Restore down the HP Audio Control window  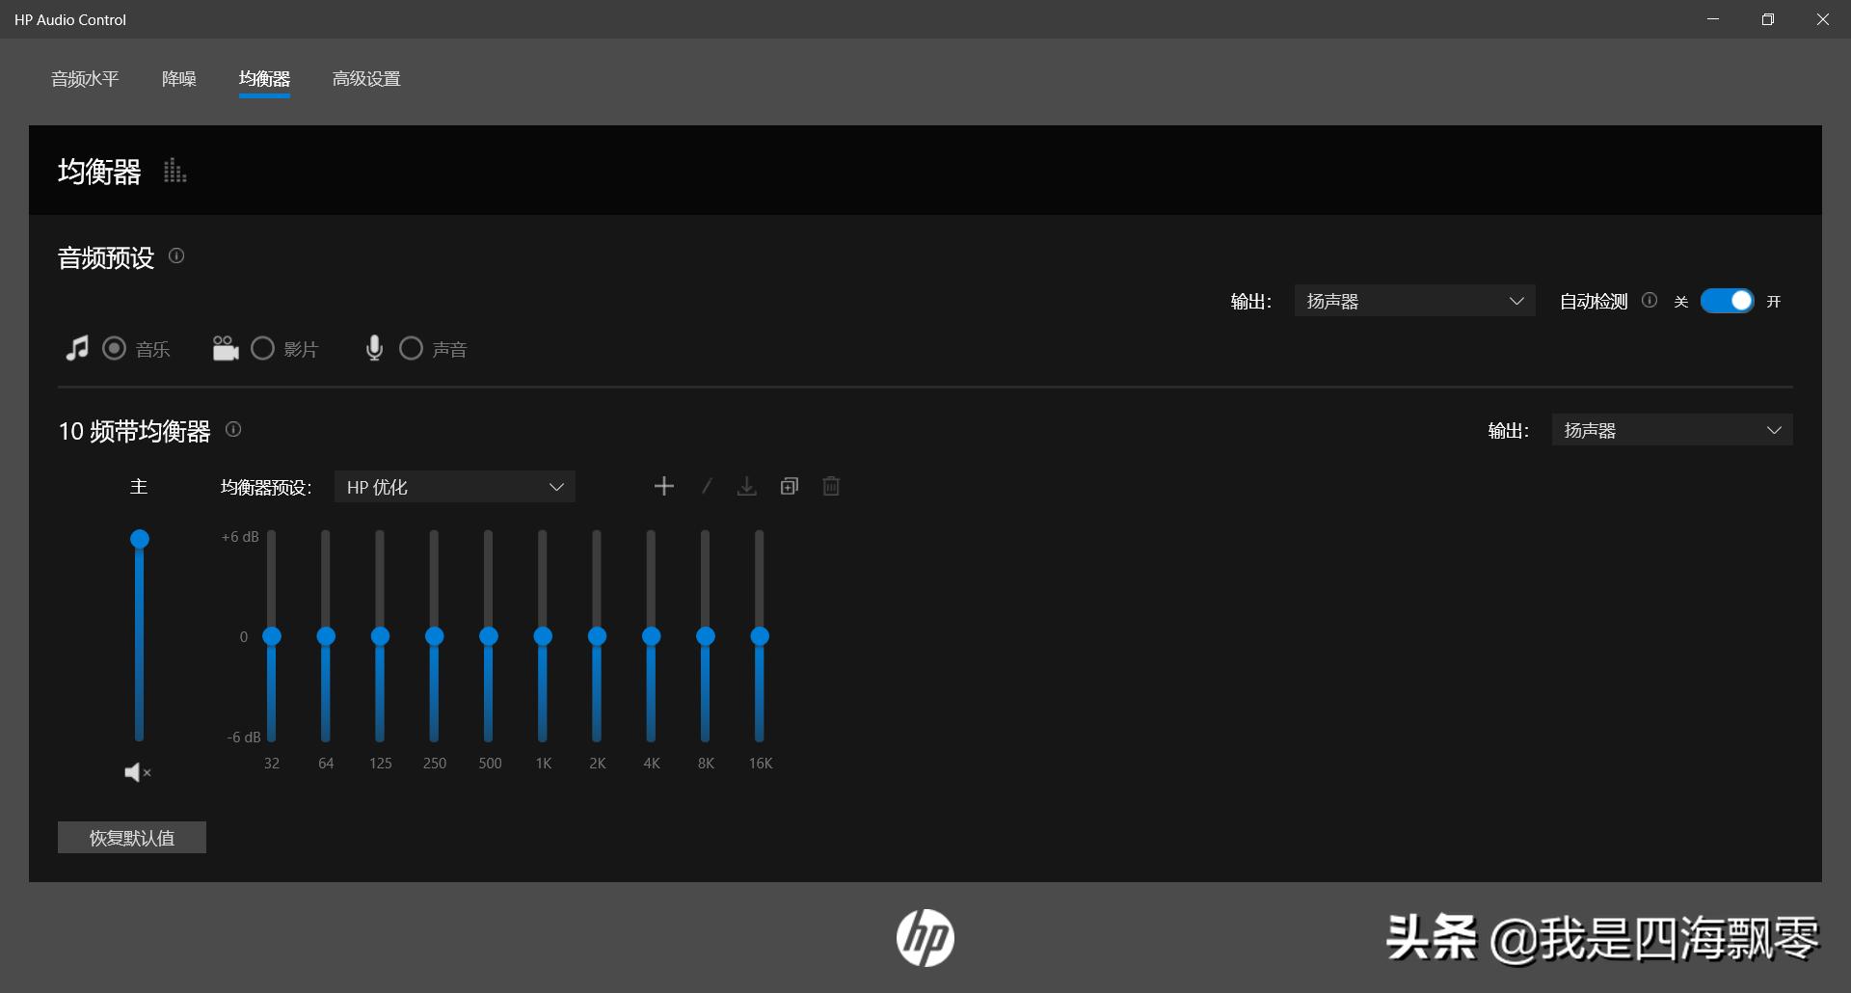pos(1768,19)
